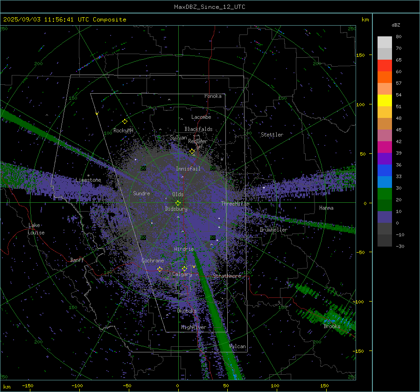
Task: Click the HighRiver label
Action: pyautogui.click(x=194, y=327)
